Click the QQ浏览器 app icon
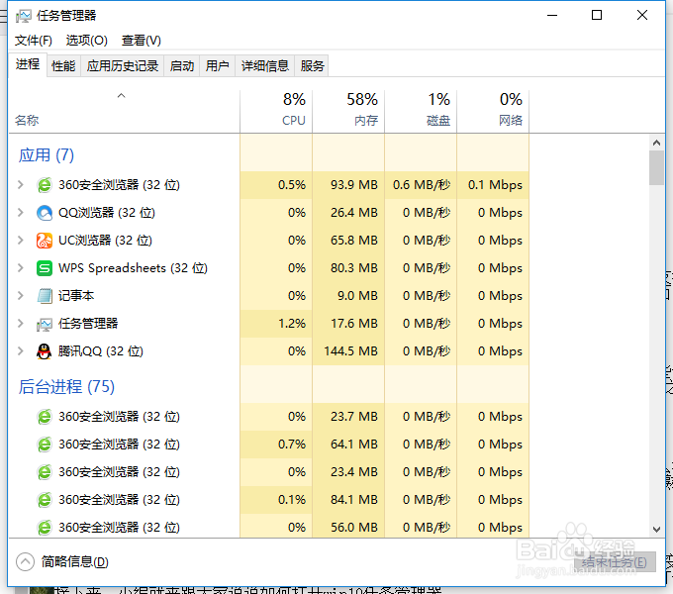This screenshot has height=594, width=673. coord(45,213)
